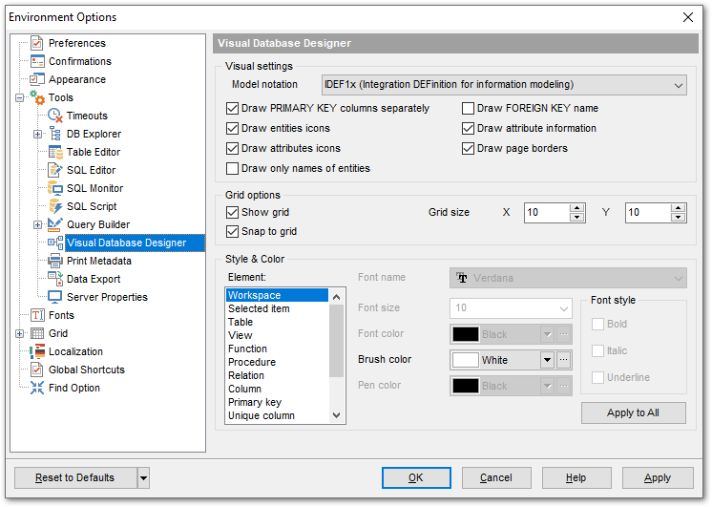Decrease Grid size Y value
The image size is (712, 507).
[x=678, y=217]
